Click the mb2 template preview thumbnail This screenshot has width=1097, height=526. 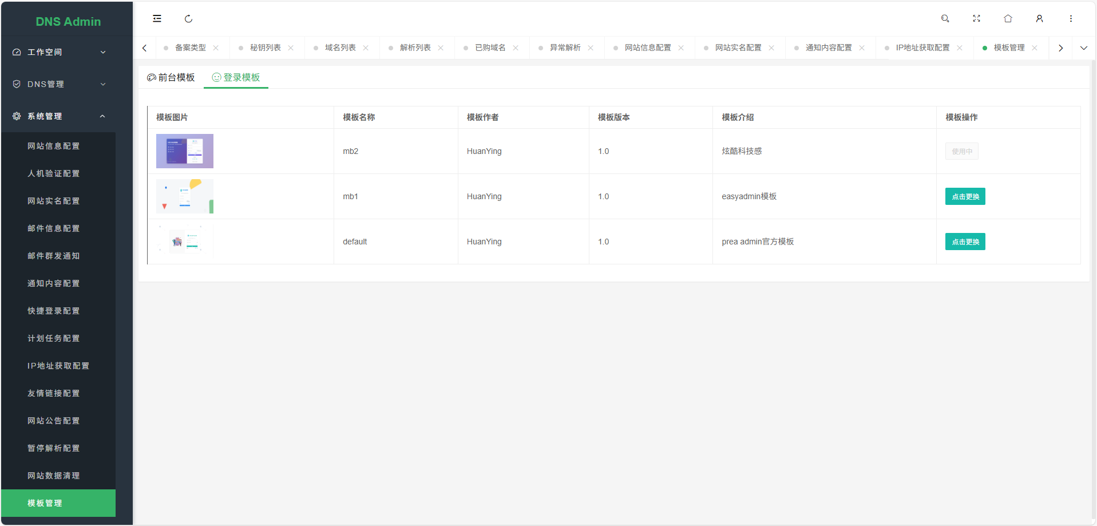coord(185,151)
